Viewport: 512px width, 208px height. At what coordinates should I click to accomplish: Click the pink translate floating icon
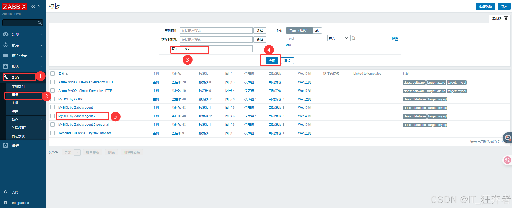[507, 160]
